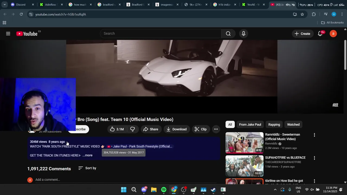Open options for Ramriddlz Sweeterman video
The image size is (347, 195).
[314, 135]
